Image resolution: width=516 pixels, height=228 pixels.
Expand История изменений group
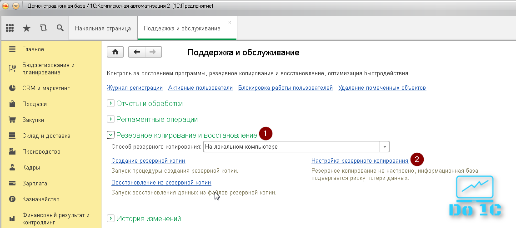pos(110,218)
